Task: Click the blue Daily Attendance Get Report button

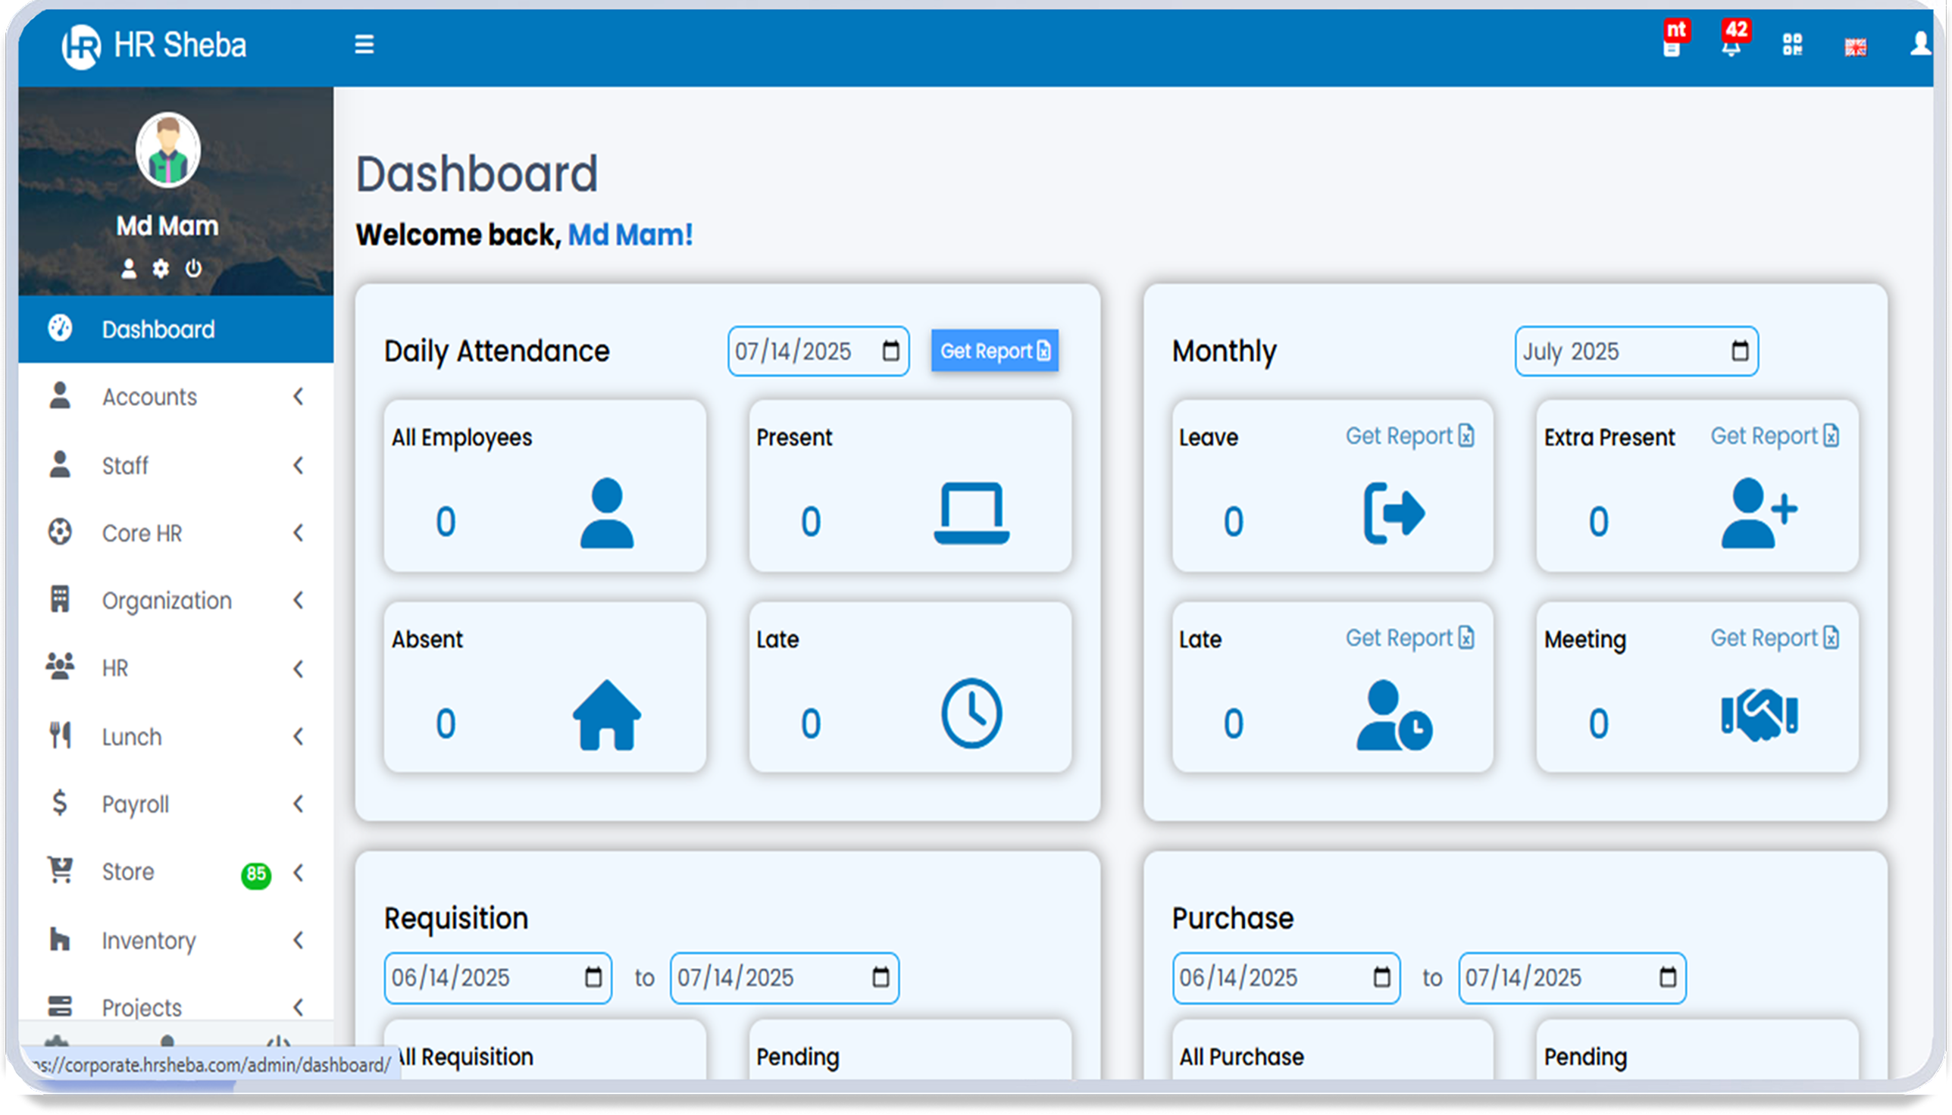Action: pos(994,351)
